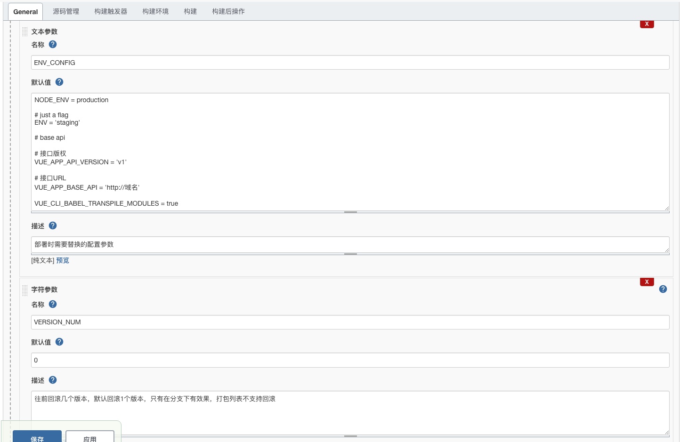
Task: Switch to the 构建 tab
Action: (x=190, y=11)
